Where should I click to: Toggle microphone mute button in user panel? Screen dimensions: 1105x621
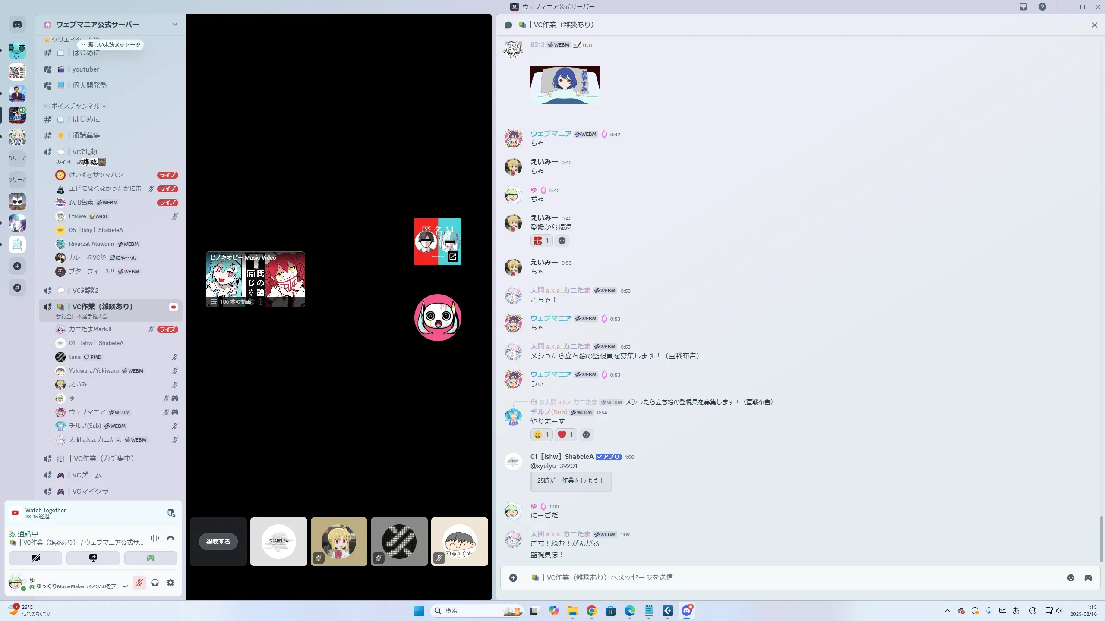(139, 583)
